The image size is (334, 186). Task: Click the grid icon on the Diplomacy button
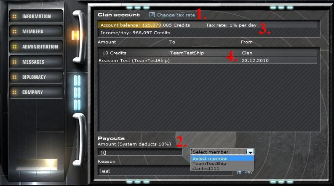(14, 77)
